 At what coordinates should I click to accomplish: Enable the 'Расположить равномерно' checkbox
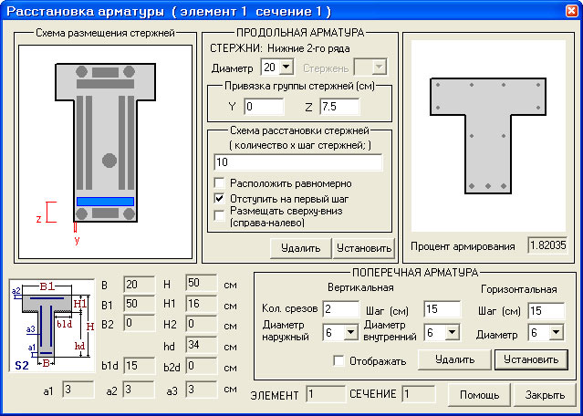pyautogui.click(x=219, y=183)
